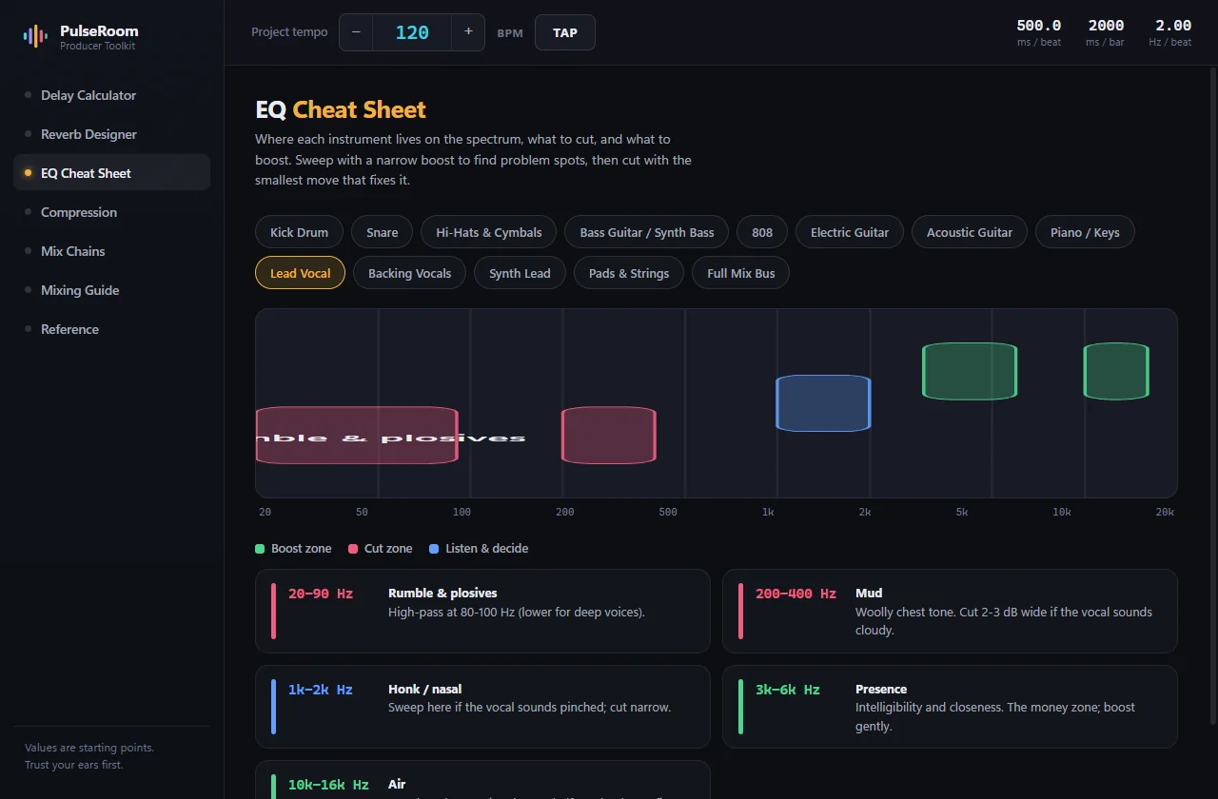
Task: Go to the Compression section
Action: [x=111, y=212]
